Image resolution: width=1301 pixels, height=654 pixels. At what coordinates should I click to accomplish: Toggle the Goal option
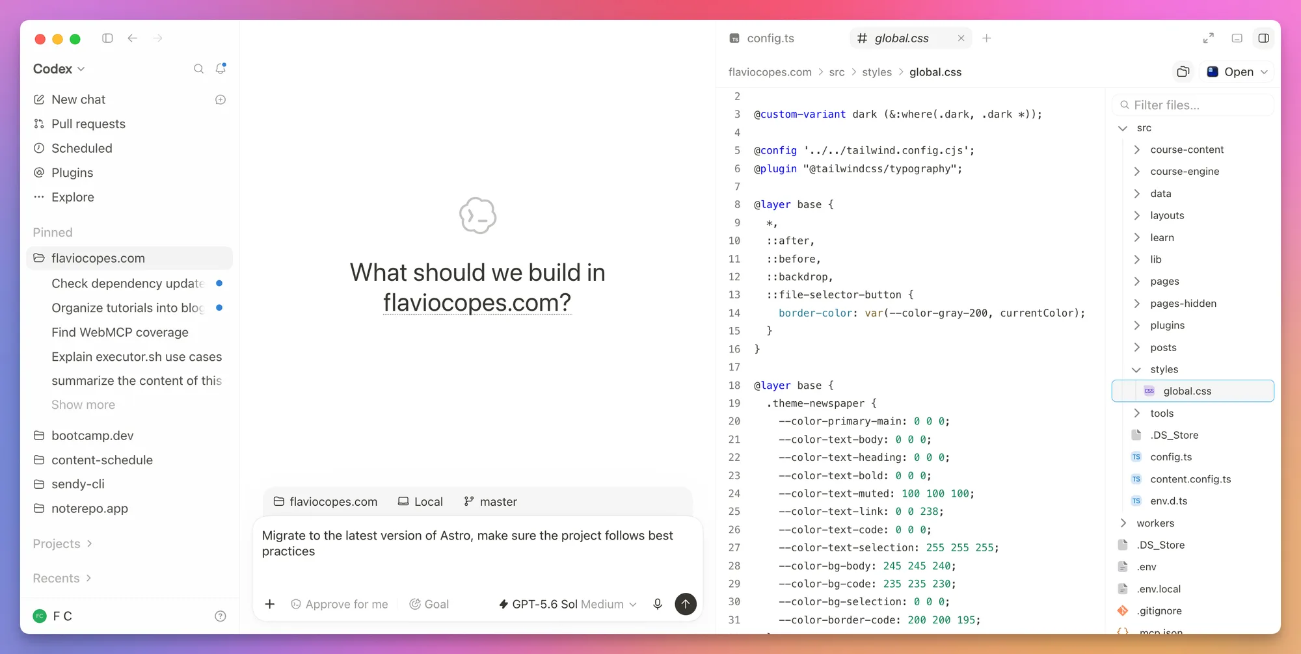(x=429, y=604)
